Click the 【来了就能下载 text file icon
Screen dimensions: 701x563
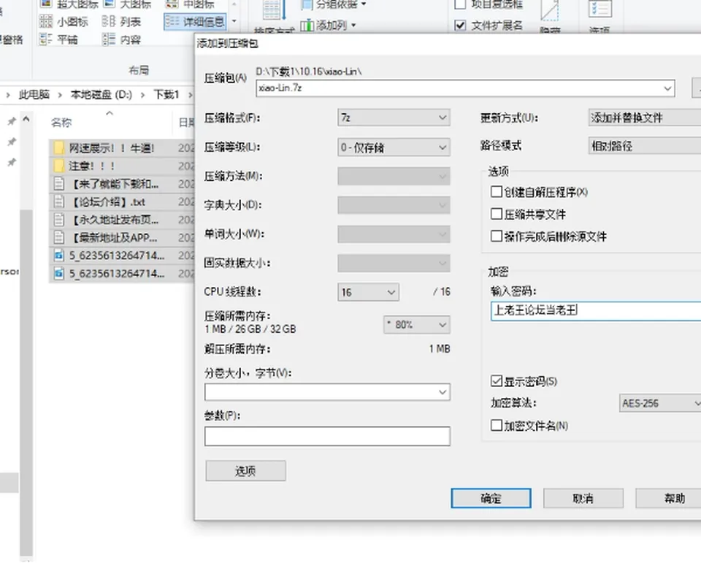point(58,184)
